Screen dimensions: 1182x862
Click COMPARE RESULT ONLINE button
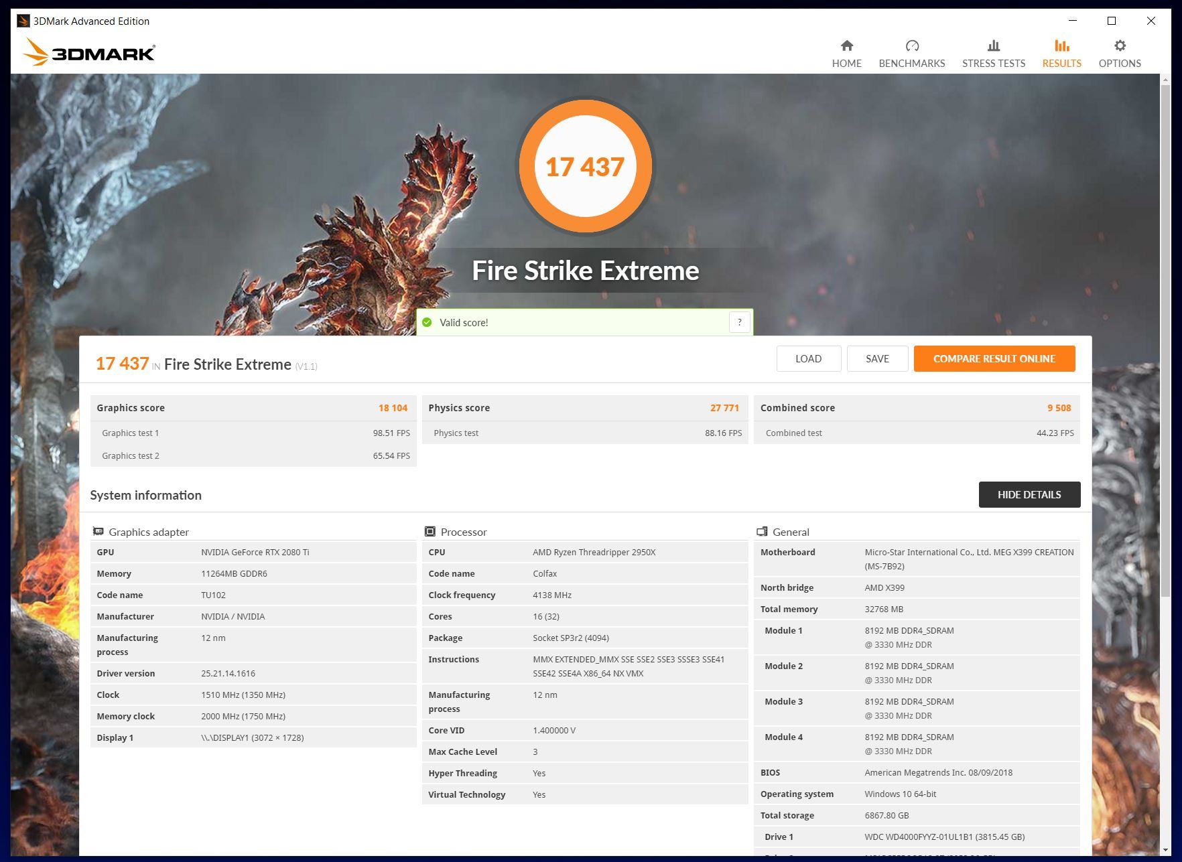994,358
